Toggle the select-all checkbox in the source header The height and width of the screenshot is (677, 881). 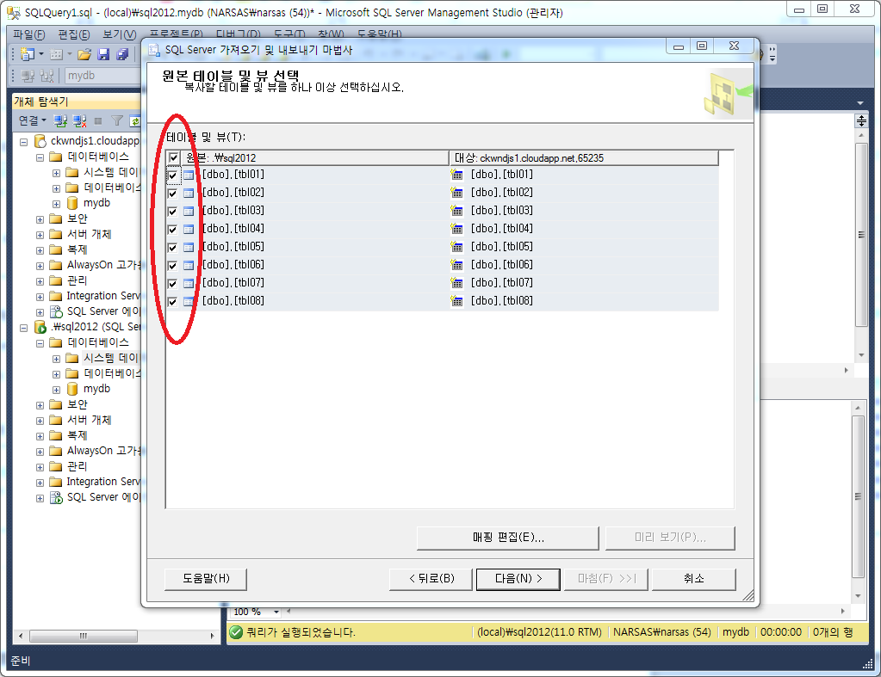(x=174, y=157)
